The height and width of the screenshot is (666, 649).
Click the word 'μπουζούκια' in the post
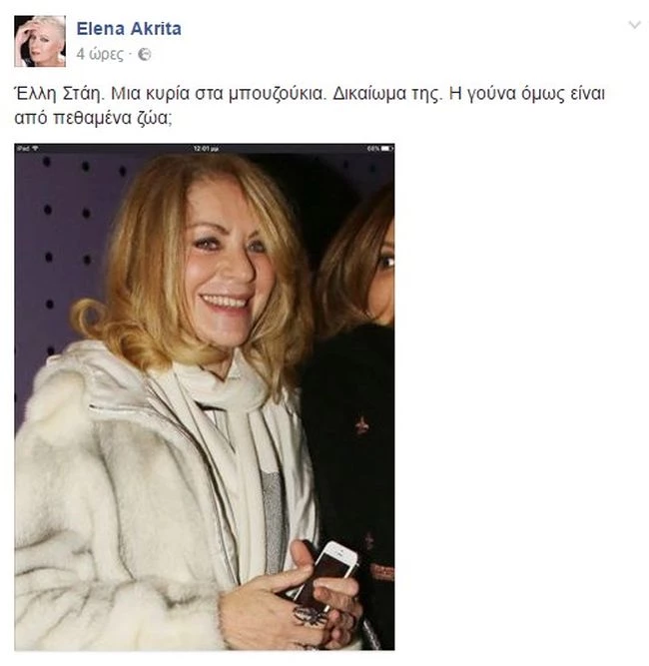click(x=278, y=94)
